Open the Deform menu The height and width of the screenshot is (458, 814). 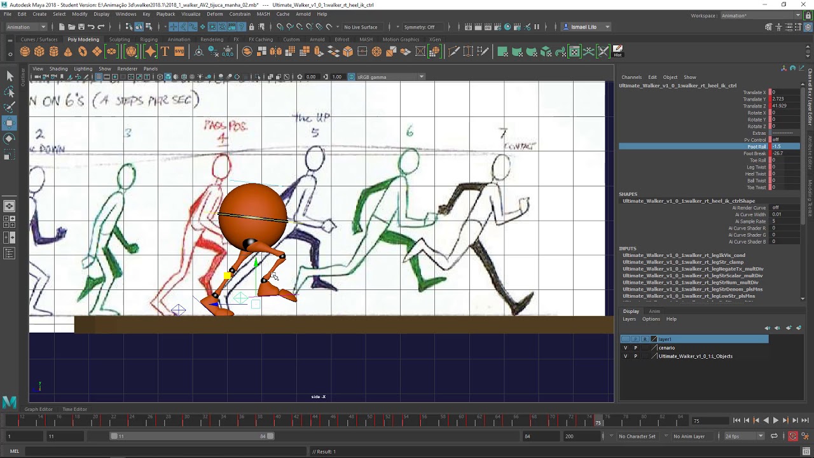pos(215,14)
